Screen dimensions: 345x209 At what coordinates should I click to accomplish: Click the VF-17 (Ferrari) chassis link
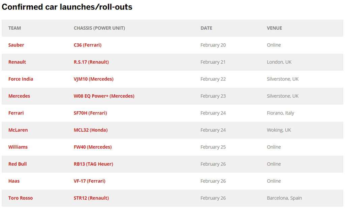pyautogui.click(x=90, y=181)
